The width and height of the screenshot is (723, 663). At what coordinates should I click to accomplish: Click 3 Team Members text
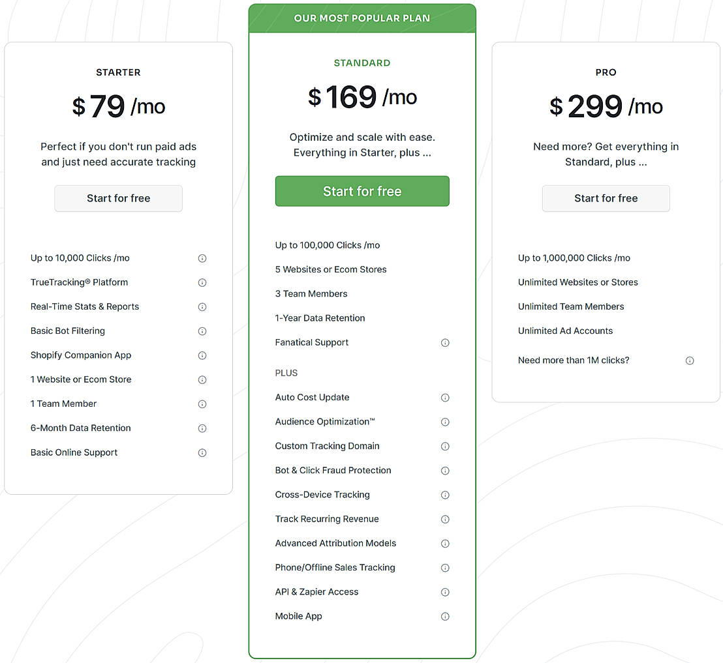click(x=311, y=294)
